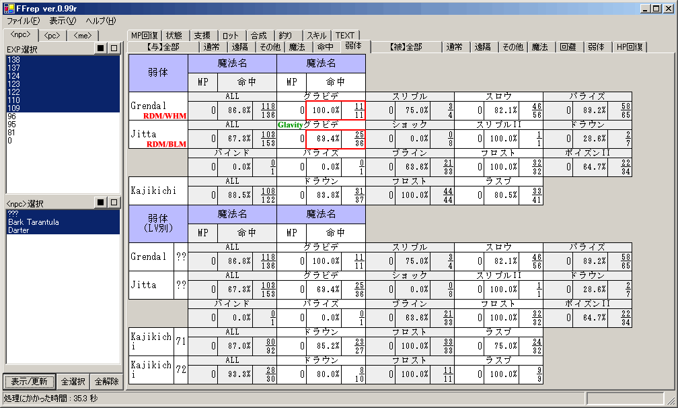
Task: Click the 全解除 button
Action: coord(106,382)
